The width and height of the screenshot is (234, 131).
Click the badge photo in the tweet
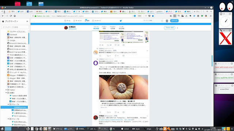coord(124,87)
